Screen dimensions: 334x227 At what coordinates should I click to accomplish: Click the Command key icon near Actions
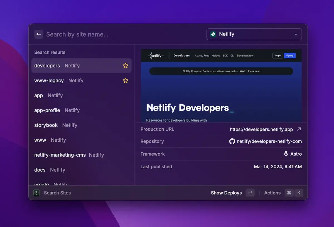click(x=289, y=193)
